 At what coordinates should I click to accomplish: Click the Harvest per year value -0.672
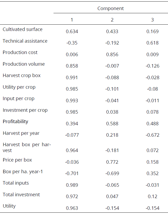pos(152,135)
